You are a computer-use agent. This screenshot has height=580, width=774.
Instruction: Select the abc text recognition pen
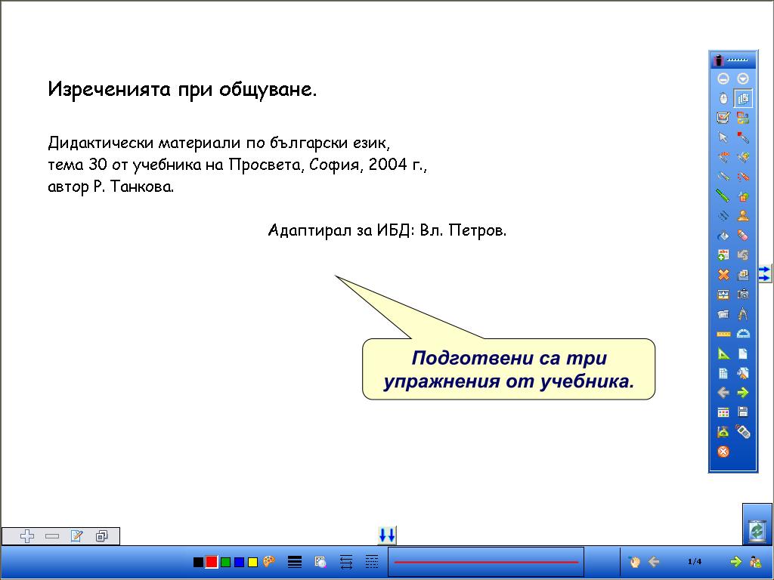tap(723, 157)
